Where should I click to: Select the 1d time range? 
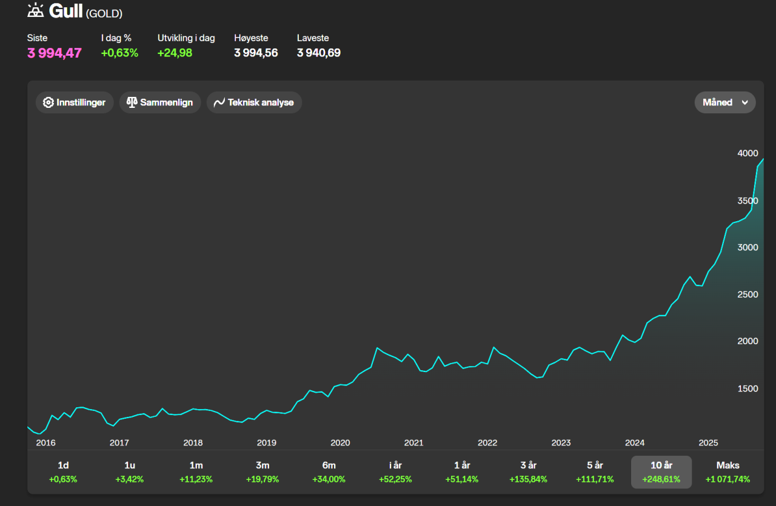pyautogui.click(x=63, y=472)
